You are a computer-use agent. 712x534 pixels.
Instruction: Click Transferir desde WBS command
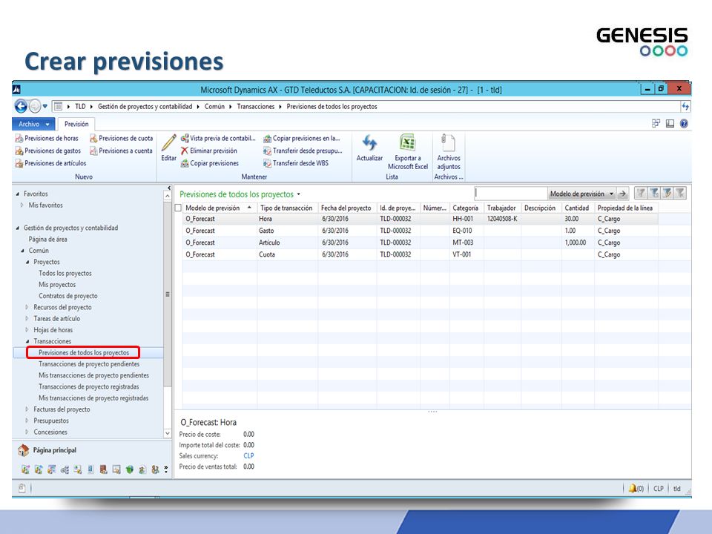(296, 163)
